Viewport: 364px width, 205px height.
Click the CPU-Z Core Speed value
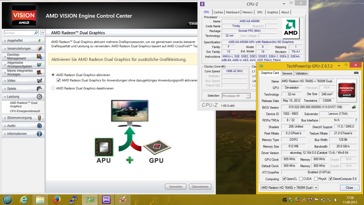pos(234,71)
